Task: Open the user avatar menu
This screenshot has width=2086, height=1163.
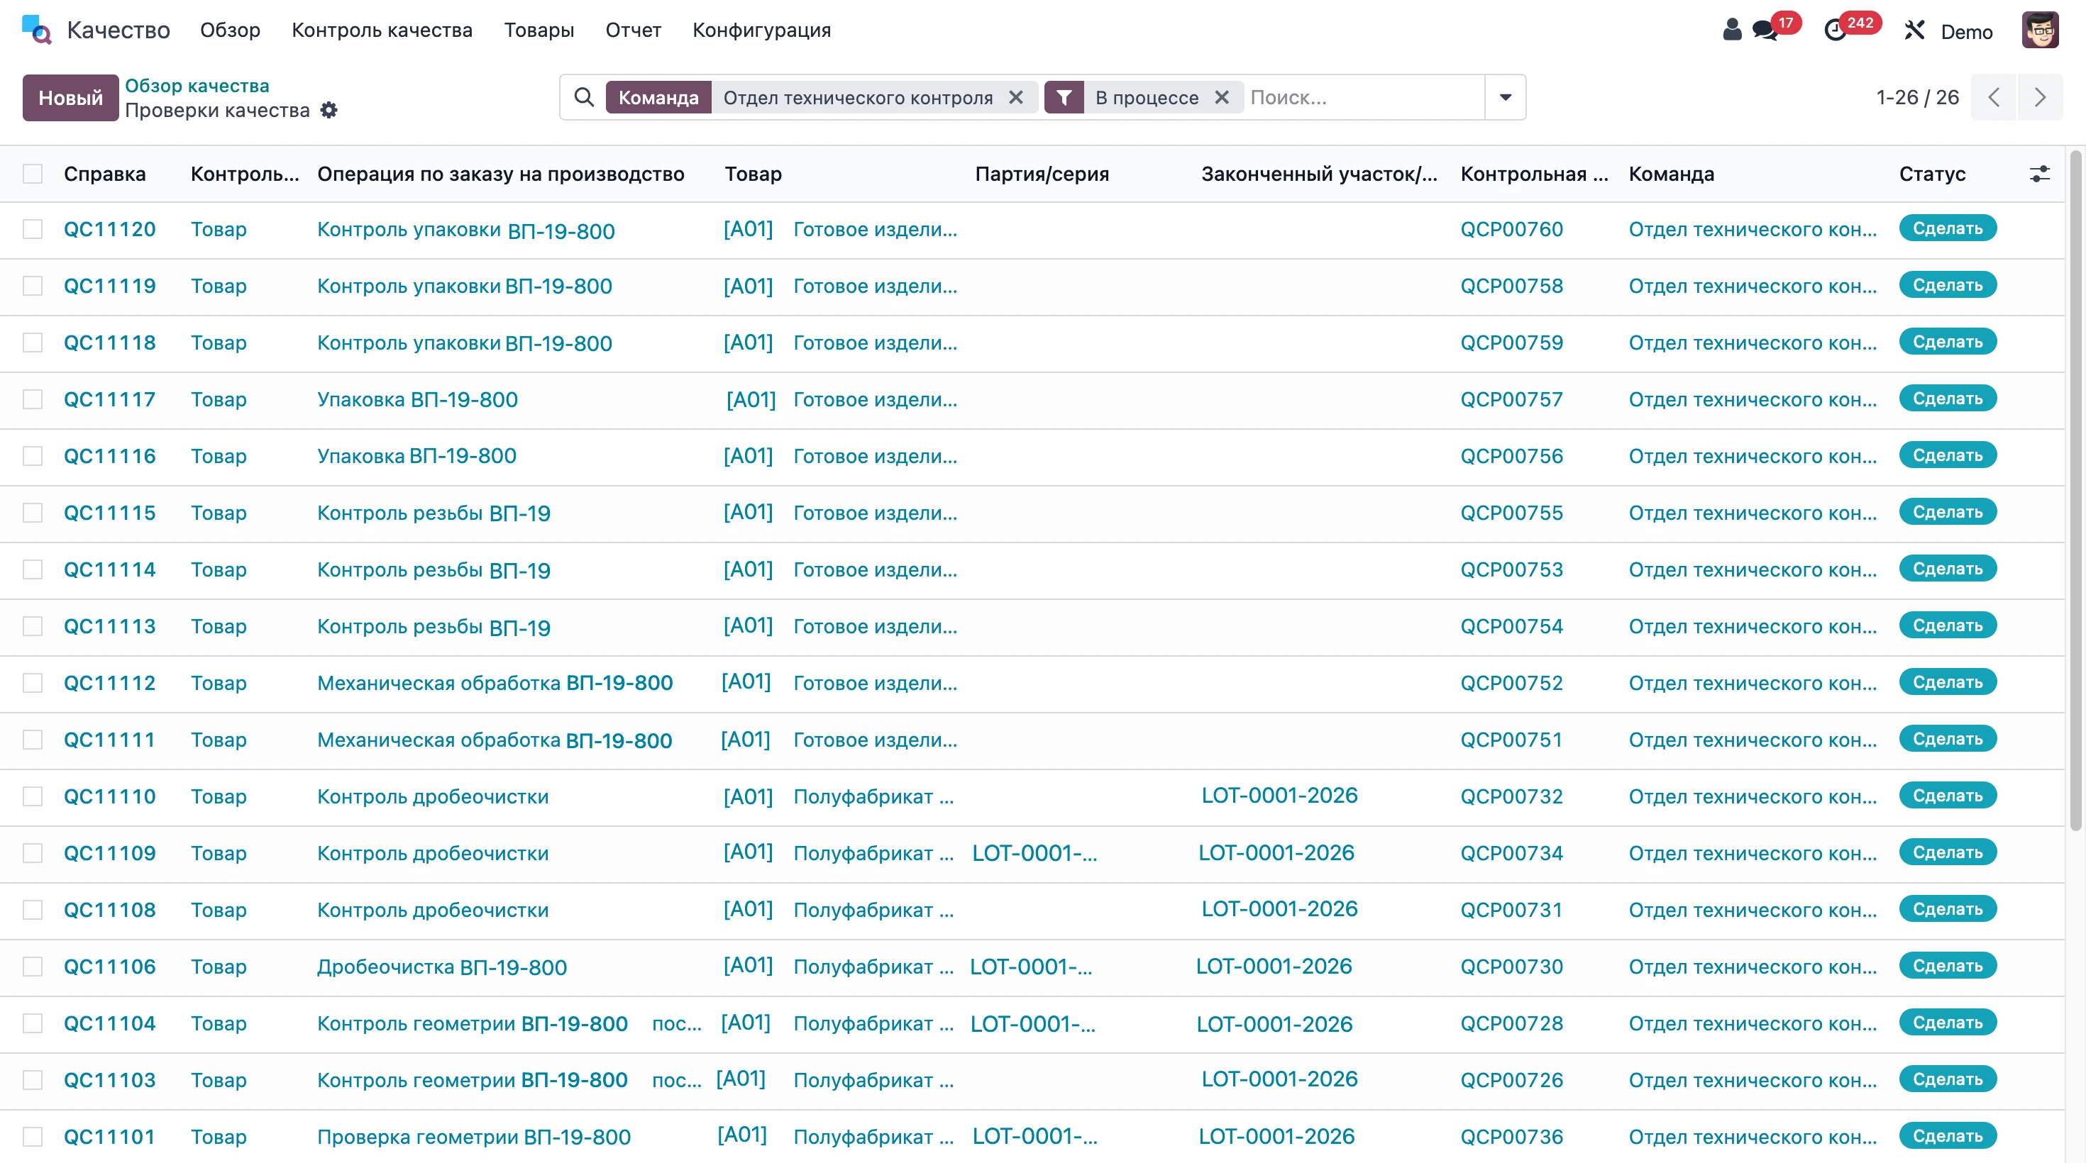Action: tap(2040, 30)
